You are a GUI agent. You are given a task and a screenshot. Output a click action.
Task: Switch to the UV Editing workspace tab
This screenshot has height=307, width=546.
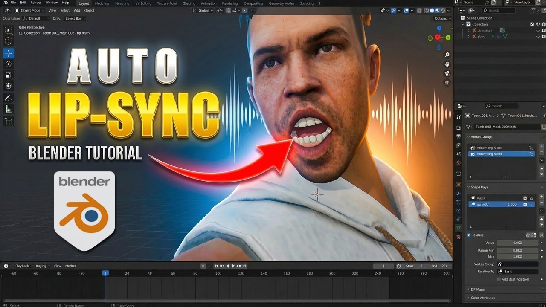(143, 3)
